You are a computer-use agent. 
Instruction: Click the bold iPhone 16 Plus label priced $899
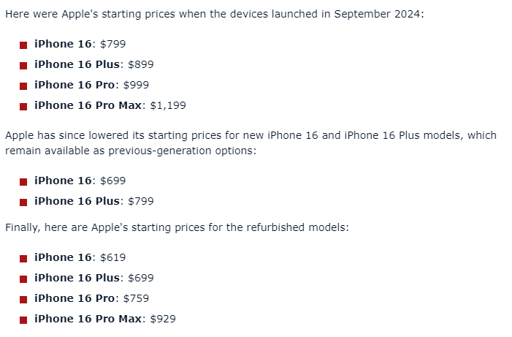click(77, 64)
